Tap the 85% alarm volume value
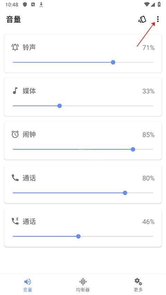The height and width of the screenshot is (295, 166). click(x=148, y=135)
